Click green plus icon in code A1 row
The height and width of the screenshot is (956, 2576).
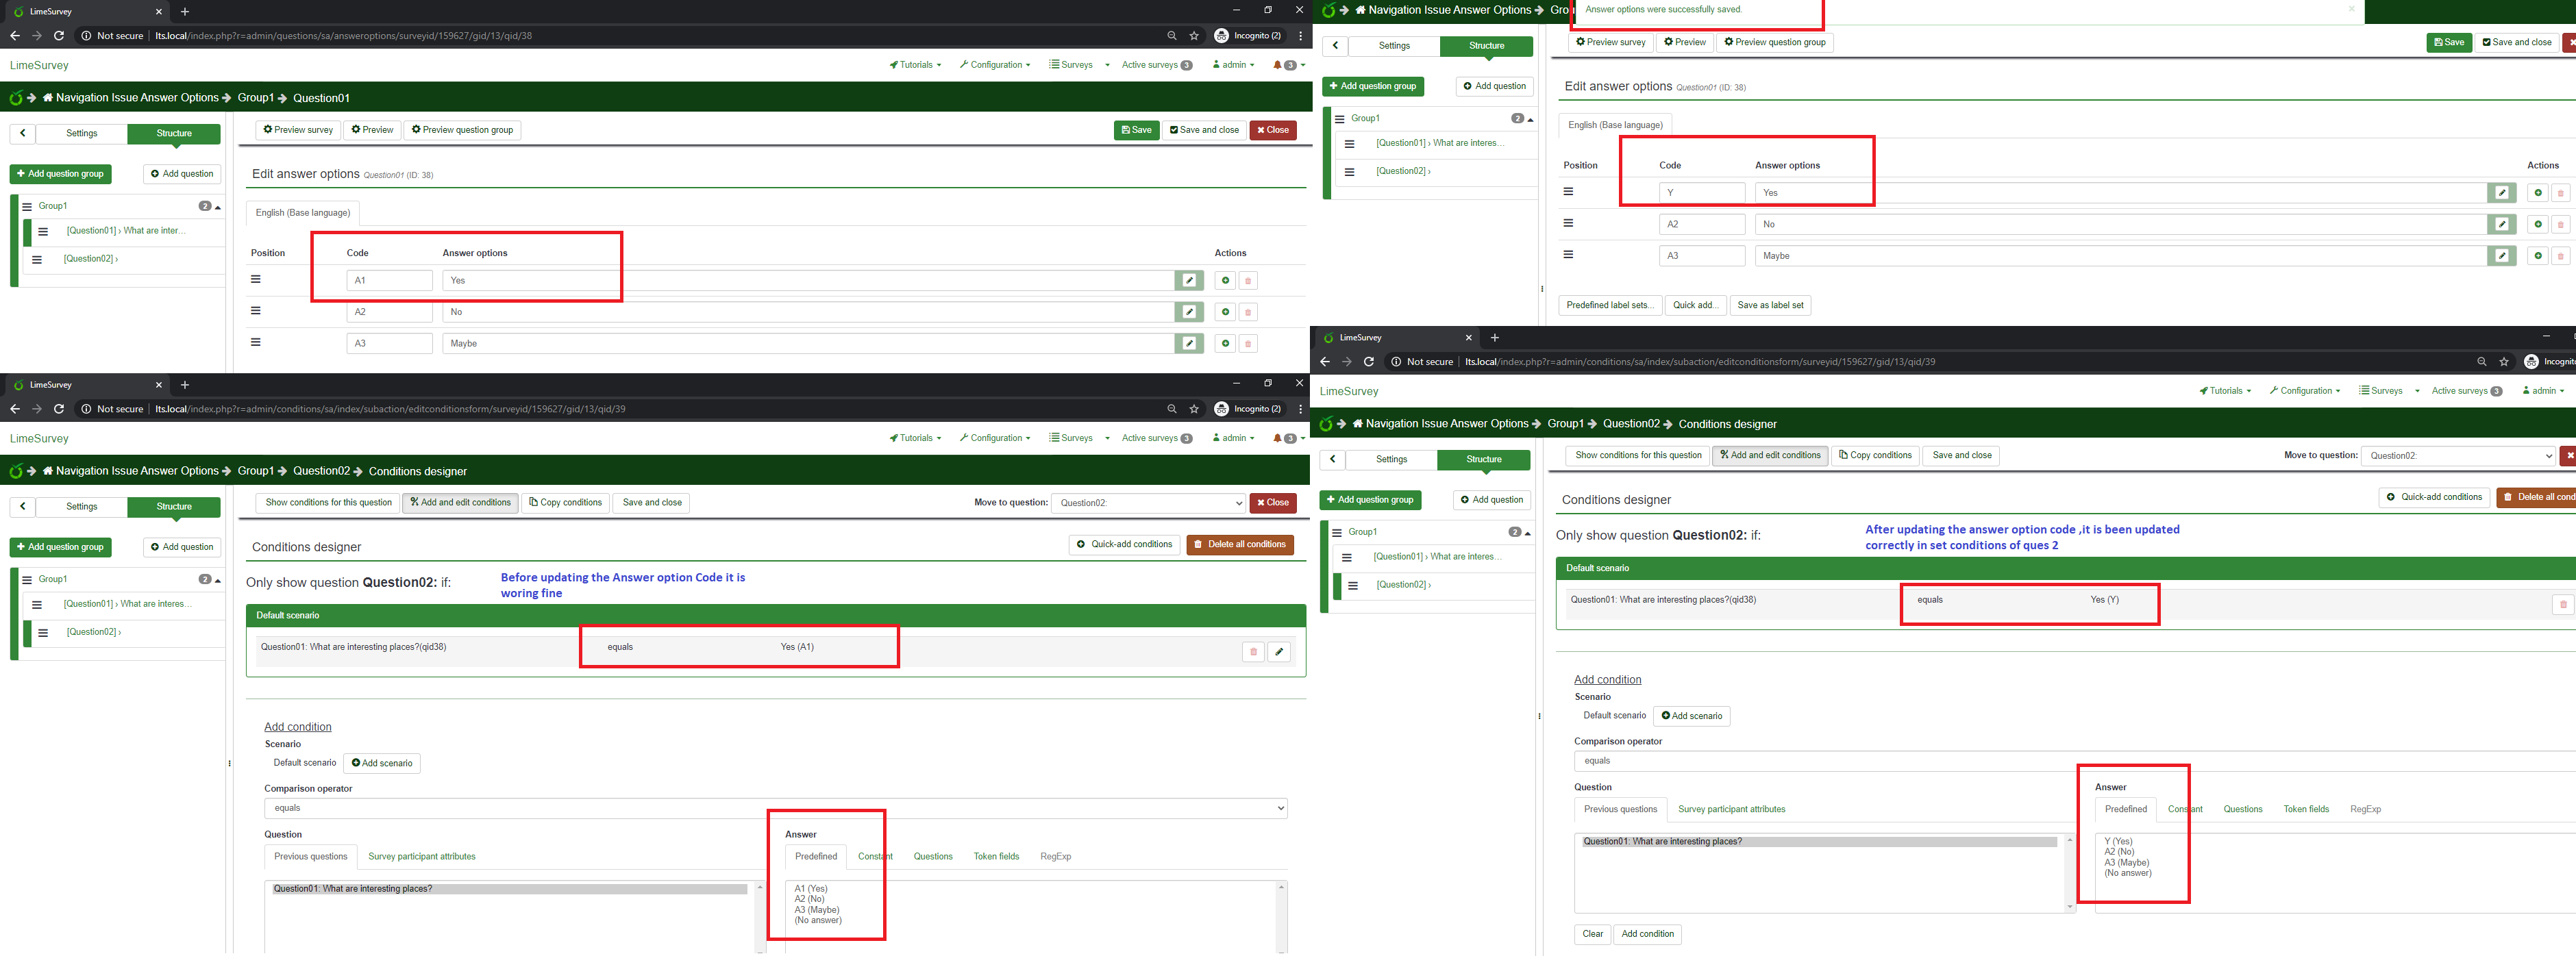pyautogui.click(x=1225, y=281)
